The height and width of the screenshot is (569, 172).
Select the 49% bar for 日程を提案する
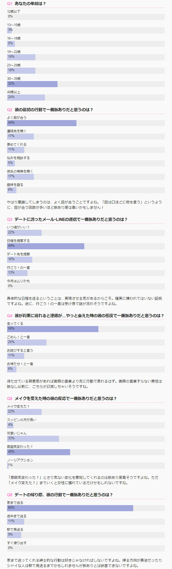(x=46, y=246)
